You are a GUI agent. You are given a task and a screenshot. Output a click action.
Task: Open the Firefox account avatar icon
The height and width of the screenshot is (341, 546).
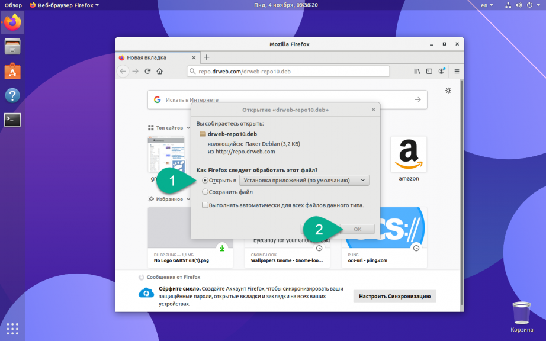442,71
